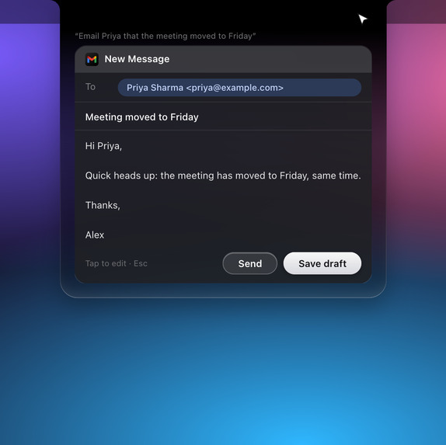Click the 'New Message' title text
This screenshot has width=446, height=445.
pos(137,59)
